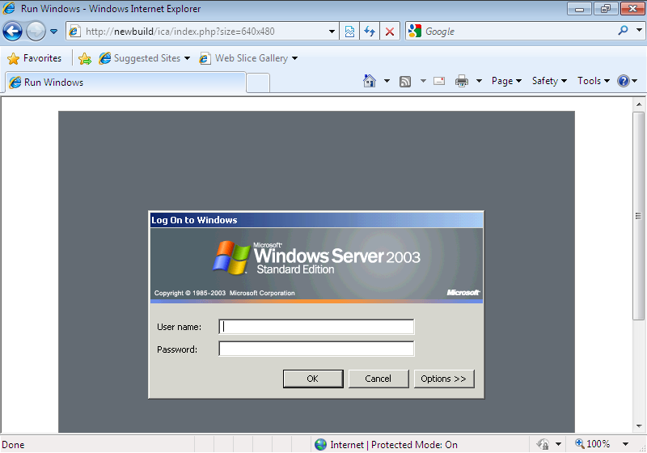Click the Options >> button
Viewport: 647px width, 453px height.
(x=444, y=379)
